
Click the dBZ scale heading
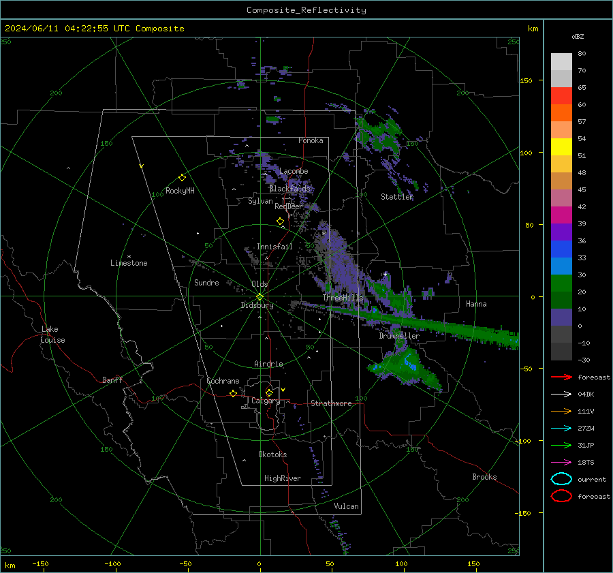(x=578, y=36)
